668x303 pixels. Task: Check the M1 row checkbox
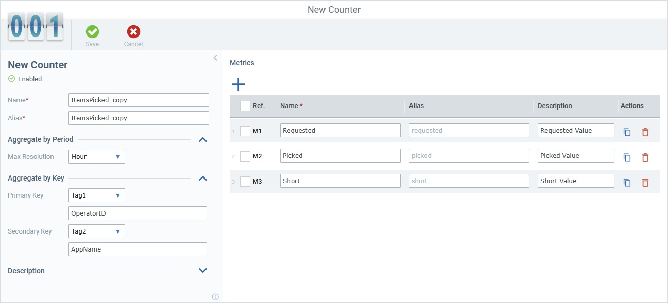coord(245,131)
